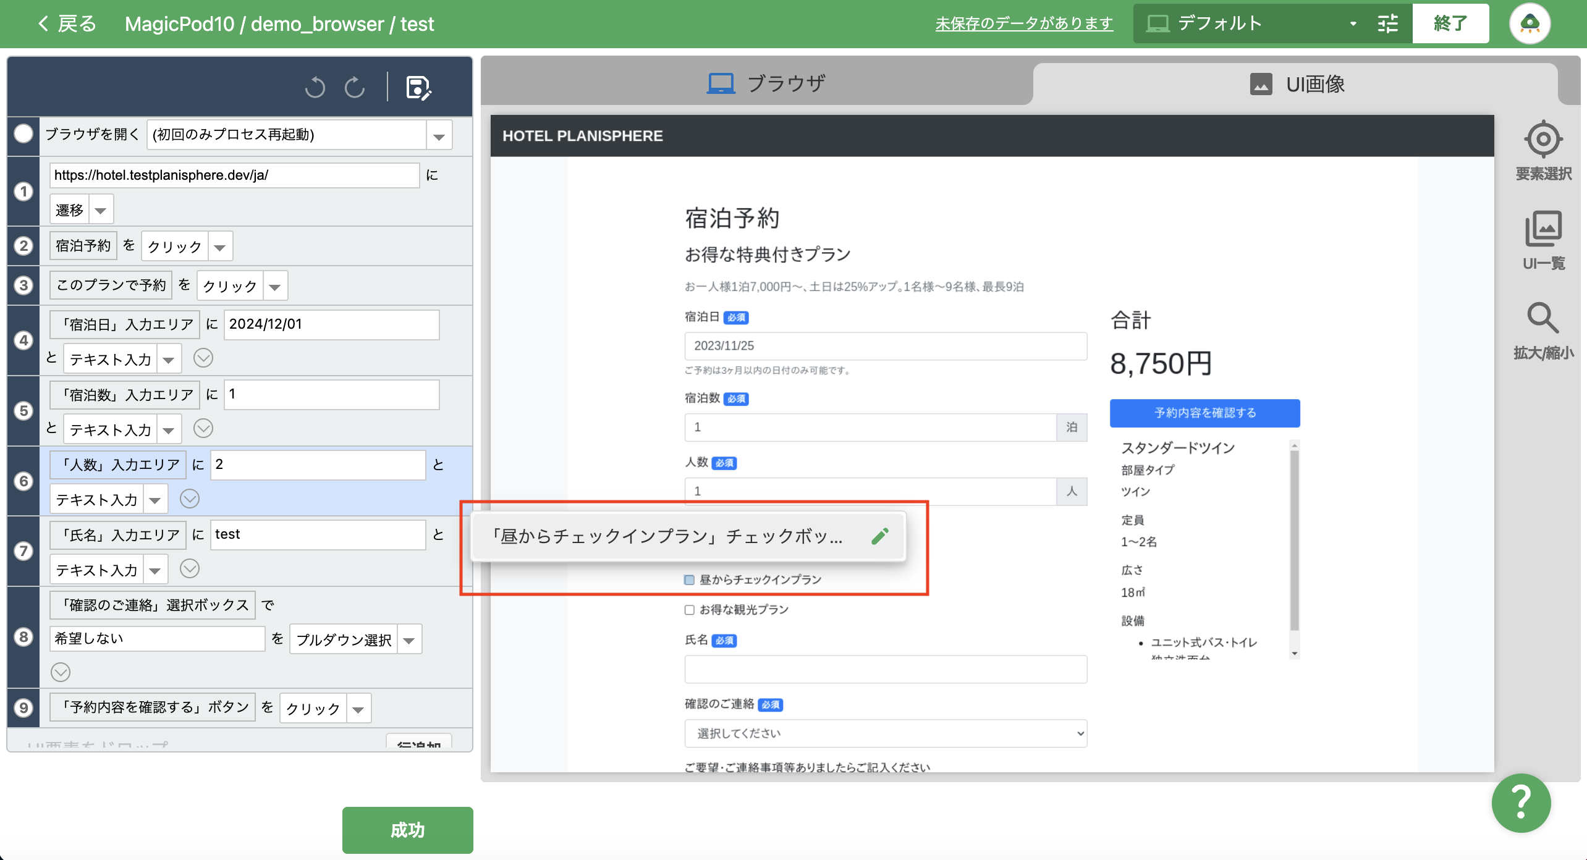The width and height of the screenshot is (1587, 860).
Task: Click the このプランで予約 element in step 3
Action: click(x=111, y=285)
